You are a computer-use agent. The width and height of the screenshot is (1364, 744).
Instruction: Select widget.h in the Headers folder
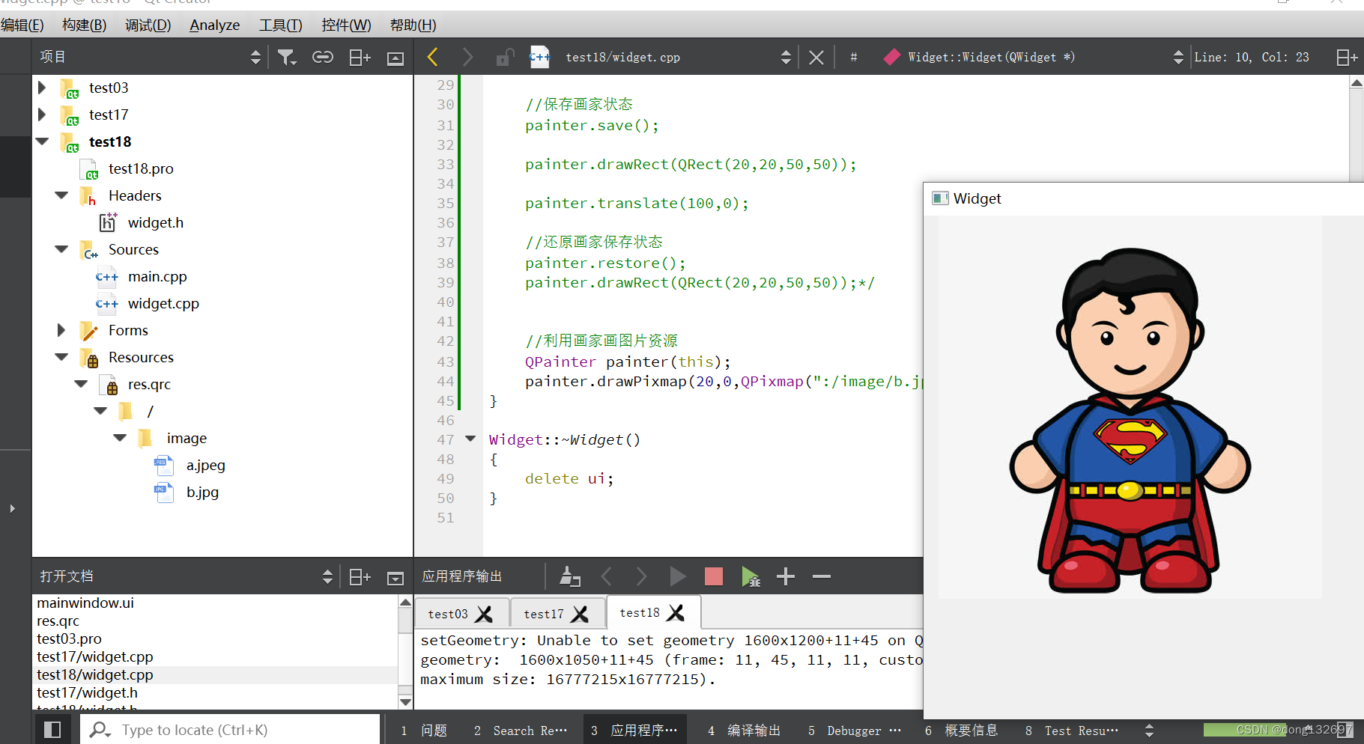pyautogui.click(x=155, y=222)
